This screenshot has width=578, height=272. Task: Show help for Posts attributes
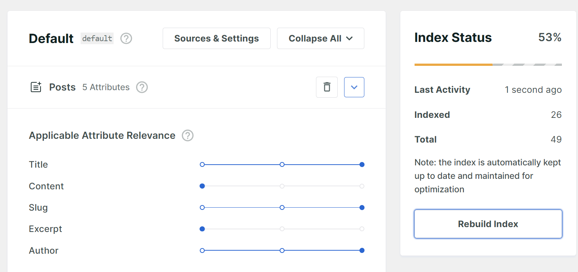tap(142, 87)
